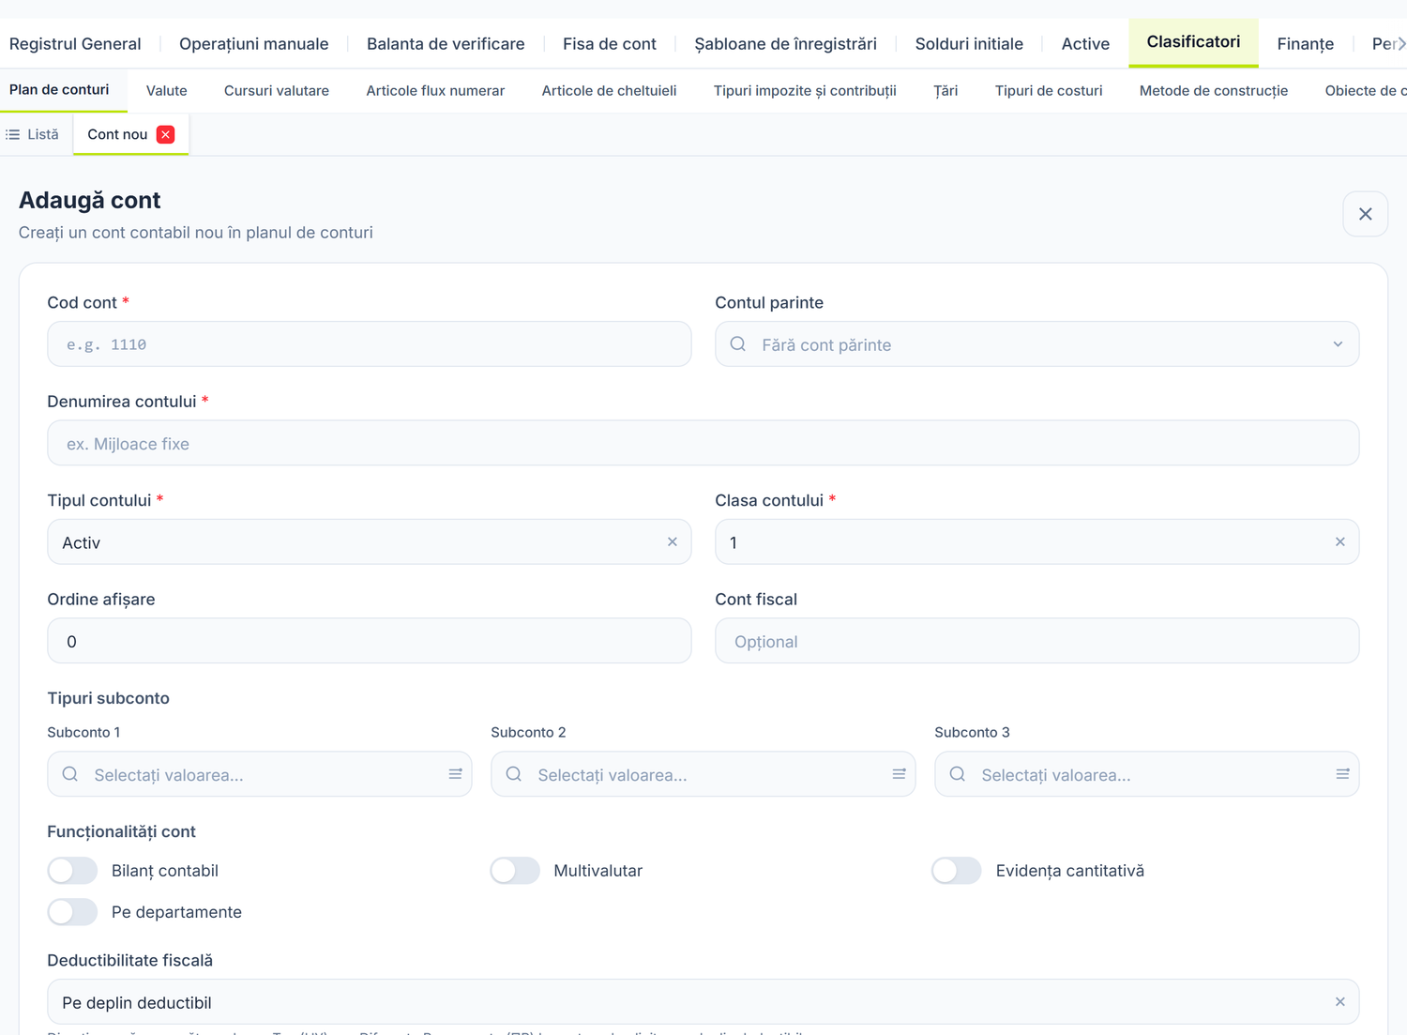Click the Cont fiscal optional field
This screenshot has height=1035, width=1407.
[x=1036, y=641]
